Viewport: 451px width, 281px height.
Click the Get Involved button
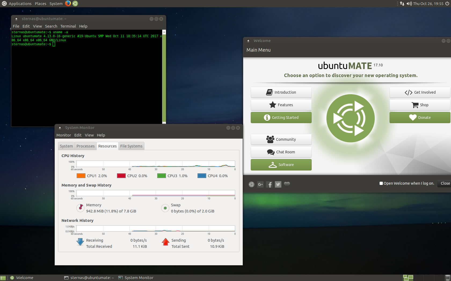coord(420,92)
